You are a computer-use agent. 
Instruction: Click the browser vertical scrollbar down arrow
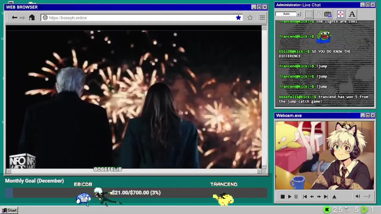point(264,166)
